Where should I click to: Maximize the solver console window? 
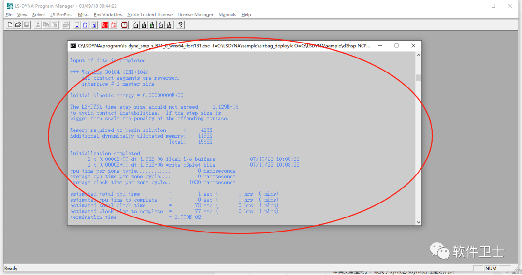pyautogui.click(x=396, y=45)
